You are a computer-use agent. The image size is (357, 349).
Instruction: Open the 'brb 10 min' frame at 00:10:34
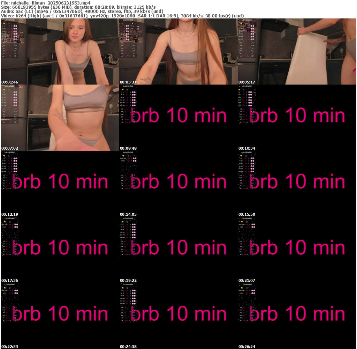point(297,118)
